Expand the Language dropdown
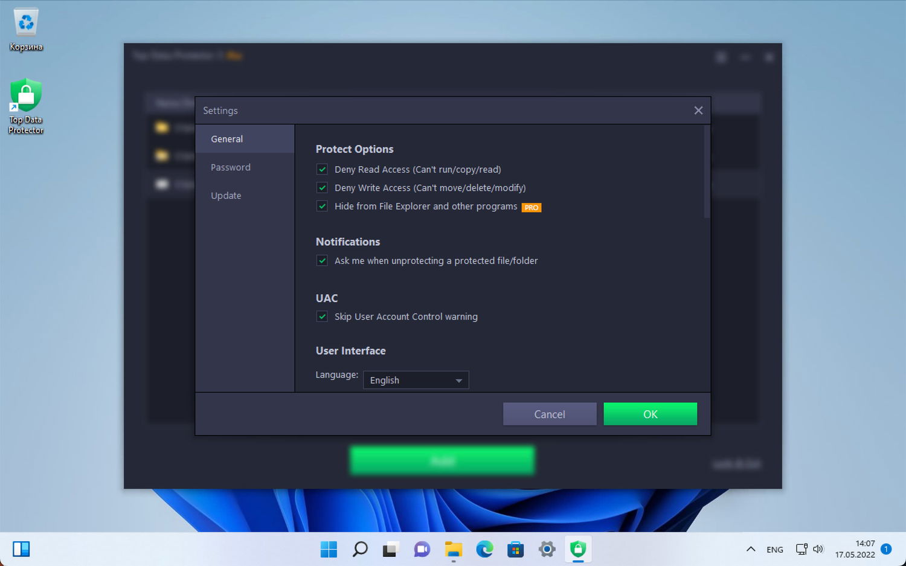Screen dimensions: 906x566 416,380
